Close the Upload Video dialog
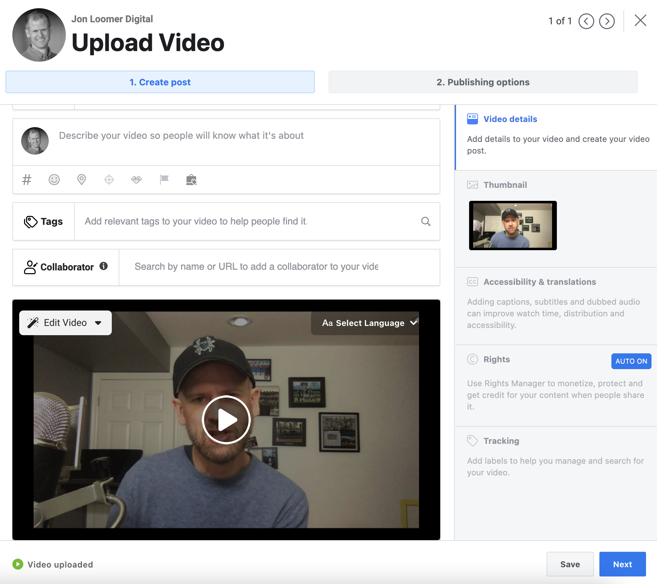Viewport: 657px width, 584px height. (x=641, y=20)
